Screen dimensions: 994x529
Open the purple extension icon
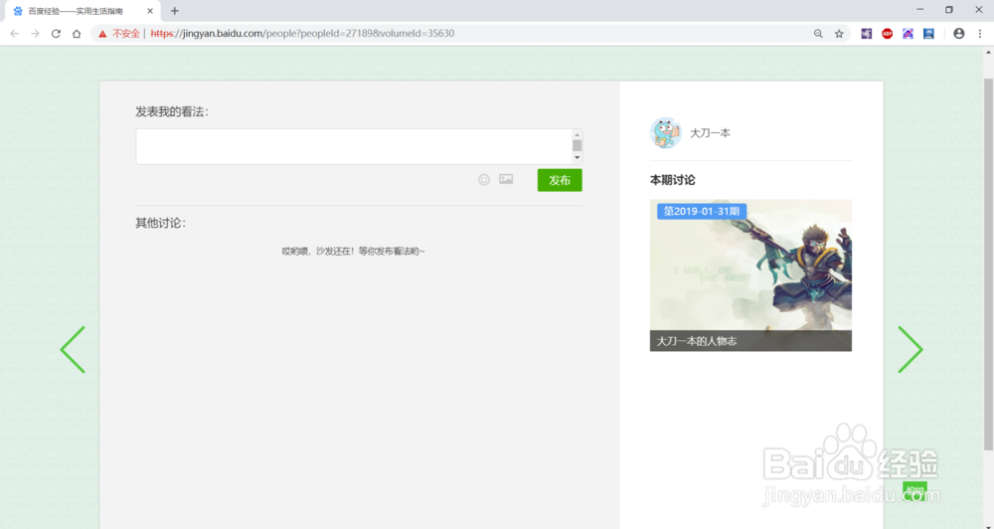(867, 34)
